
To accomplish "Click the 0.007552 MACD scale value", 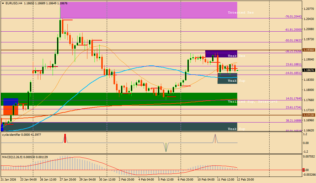I will [x=309, y=157].
